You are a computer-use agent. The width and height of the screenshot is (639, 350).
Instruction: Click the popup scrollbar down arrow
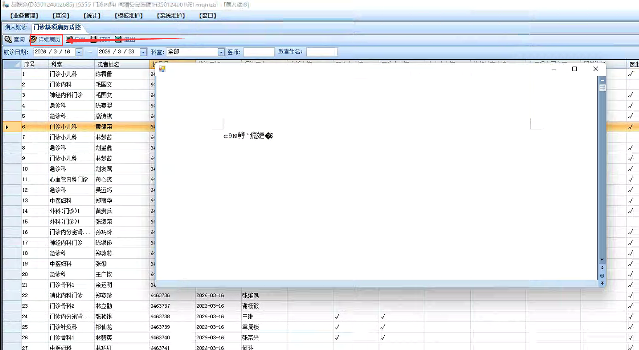click(x=602, y=260)
